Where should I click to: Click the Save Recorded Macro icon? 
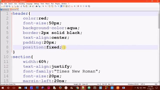pyautogui.click(x=89, y=6)
